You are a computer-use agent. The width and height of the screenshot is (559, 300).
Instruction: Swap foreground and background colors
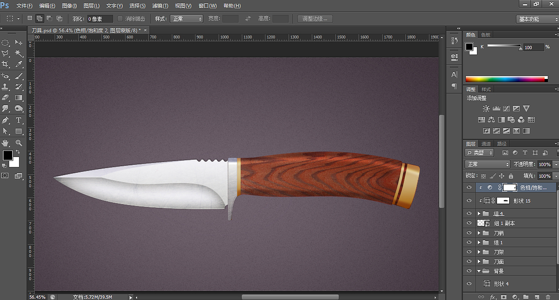(x=17, y=152)
